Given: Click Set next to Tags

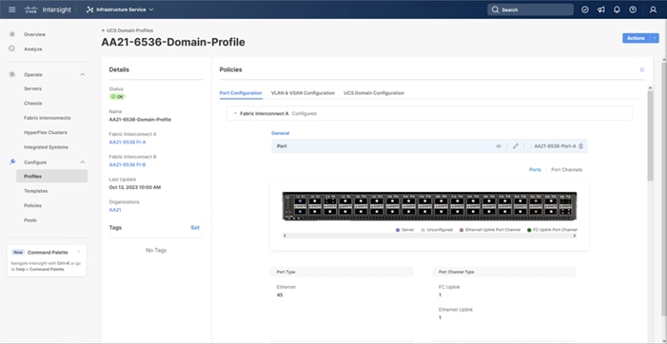Looking at the screenshot, I should click(195, 228).
